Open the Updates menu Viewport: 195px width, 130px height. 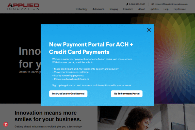coord(154,9)
